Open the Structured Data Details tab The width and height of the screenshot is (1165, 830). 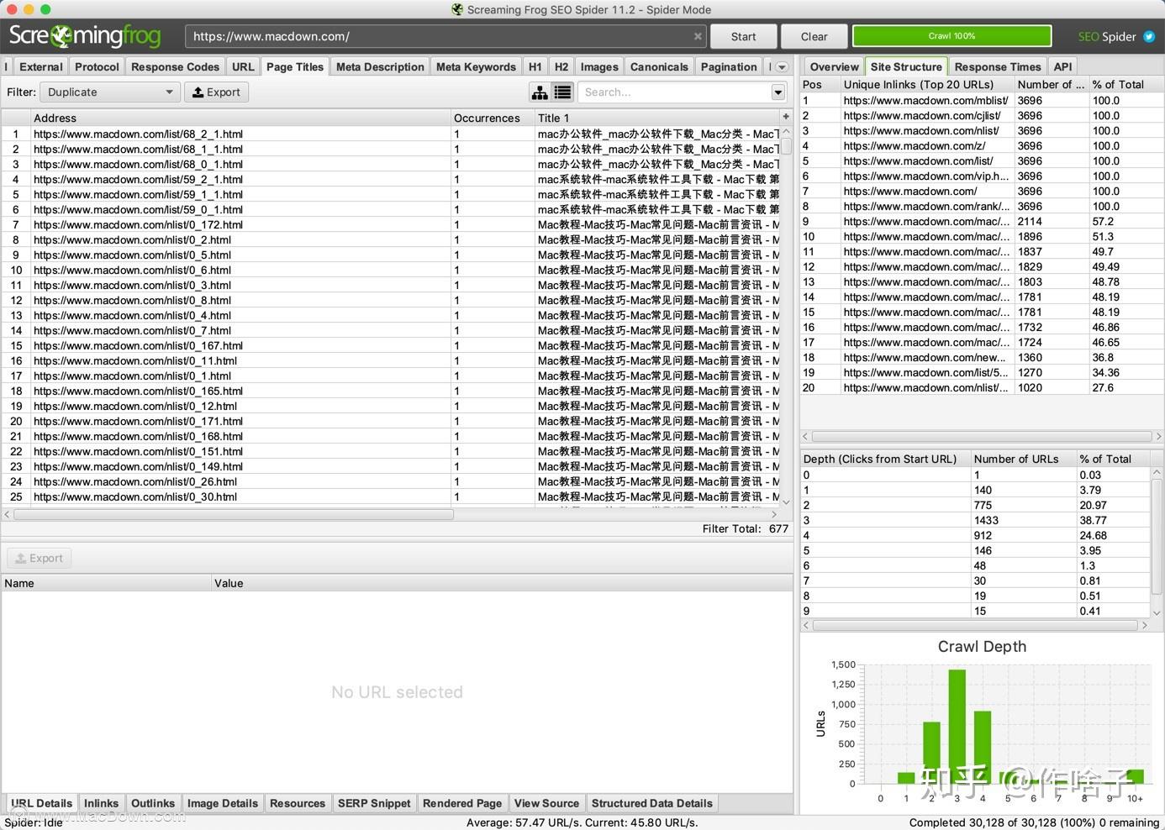pos(652,803)
